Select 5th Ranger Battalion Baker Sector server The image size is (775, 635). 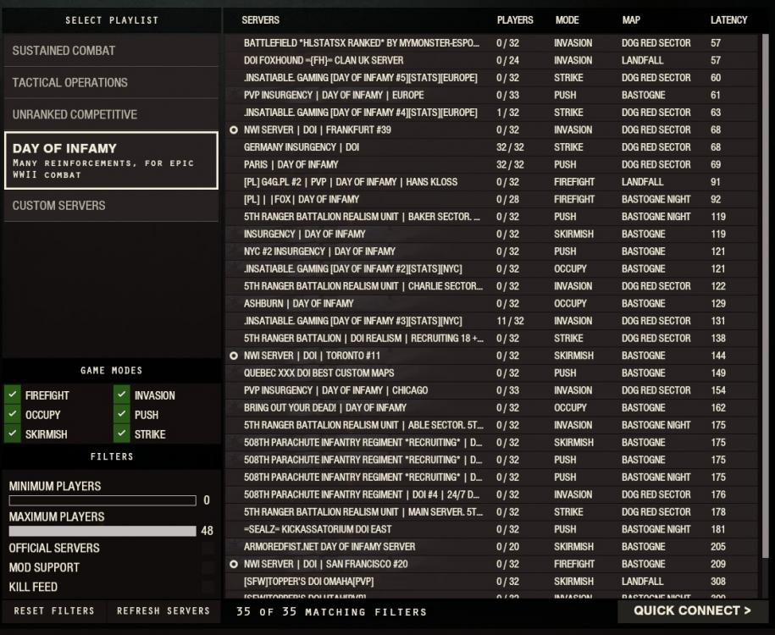492,217
